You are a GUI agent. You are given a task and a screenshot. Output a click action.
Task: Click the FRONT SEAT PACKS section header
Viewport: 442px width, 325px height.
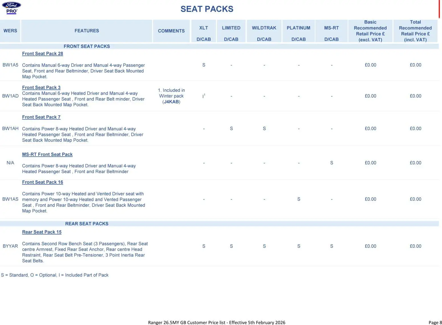click(87, 46)
